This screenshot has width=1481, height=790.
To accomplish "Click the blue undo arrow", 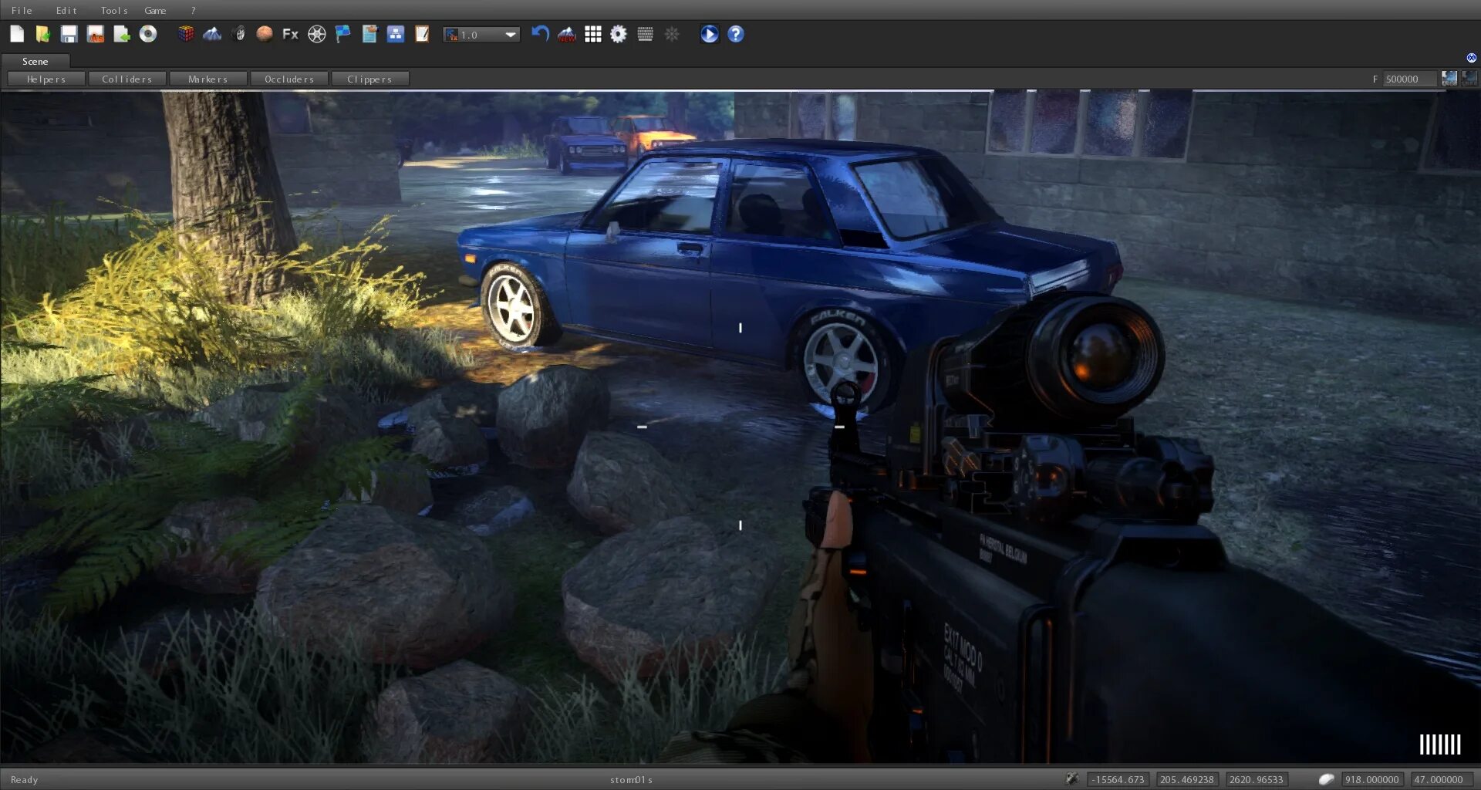I will tap(540, 34).
